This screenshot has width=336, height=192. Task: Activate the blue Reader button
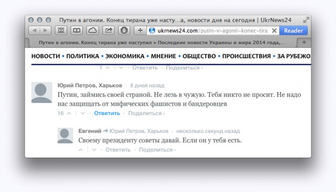(293, 30)
